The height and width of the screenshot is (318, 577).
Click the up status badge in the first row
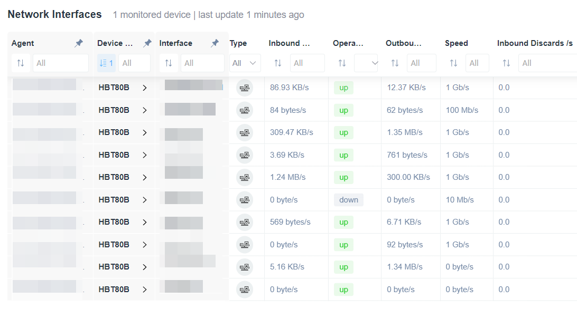[x=343, y=88]
